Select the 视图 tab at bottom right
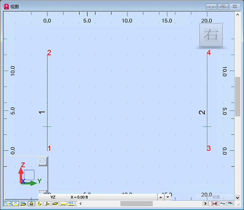Screen dimensions: 244x210 click(216, 197)
